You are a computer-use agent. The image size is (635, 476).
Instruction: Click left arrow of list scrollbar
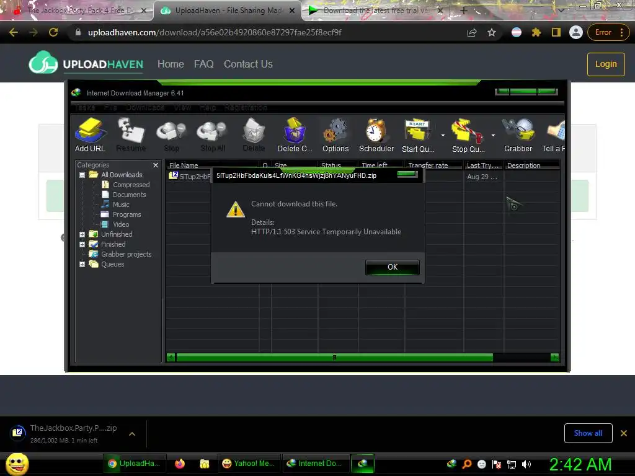point(171,358)
